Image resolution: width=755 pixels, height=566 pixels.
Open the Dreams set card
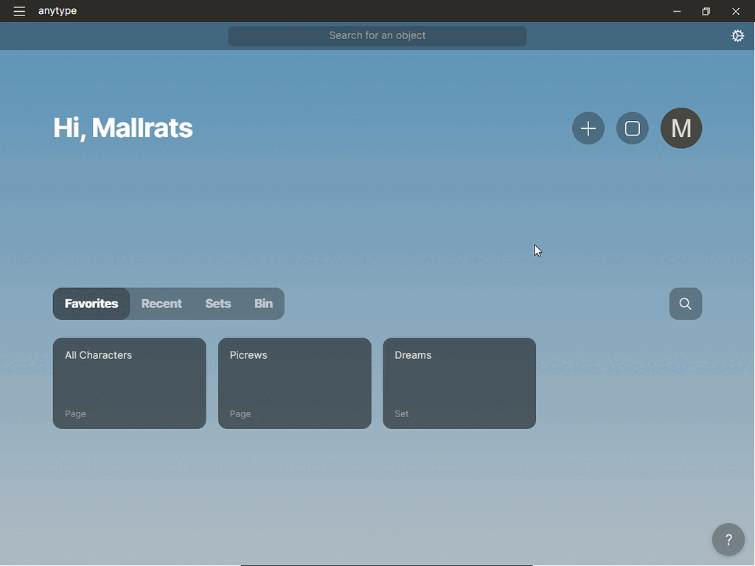459,383
